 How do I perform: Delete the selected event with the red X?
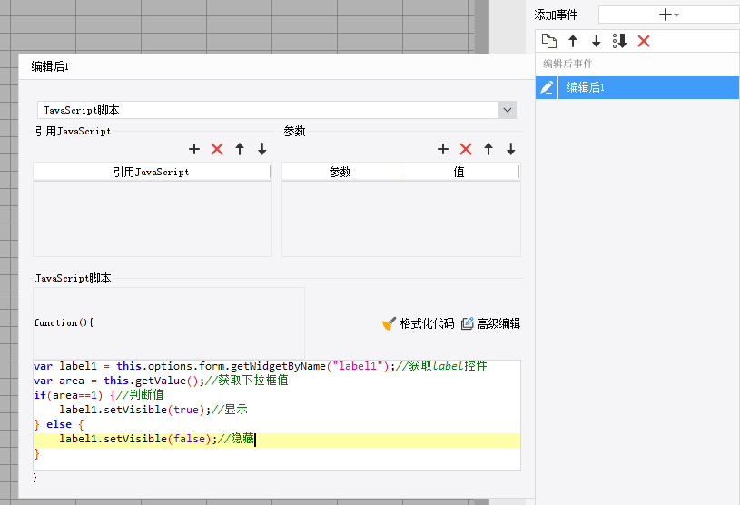tap(644, 41)
